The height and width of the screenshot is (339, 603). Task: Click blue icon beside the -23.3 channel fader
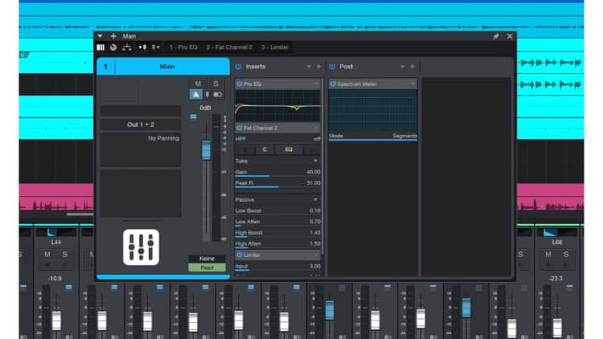[569, 286]
